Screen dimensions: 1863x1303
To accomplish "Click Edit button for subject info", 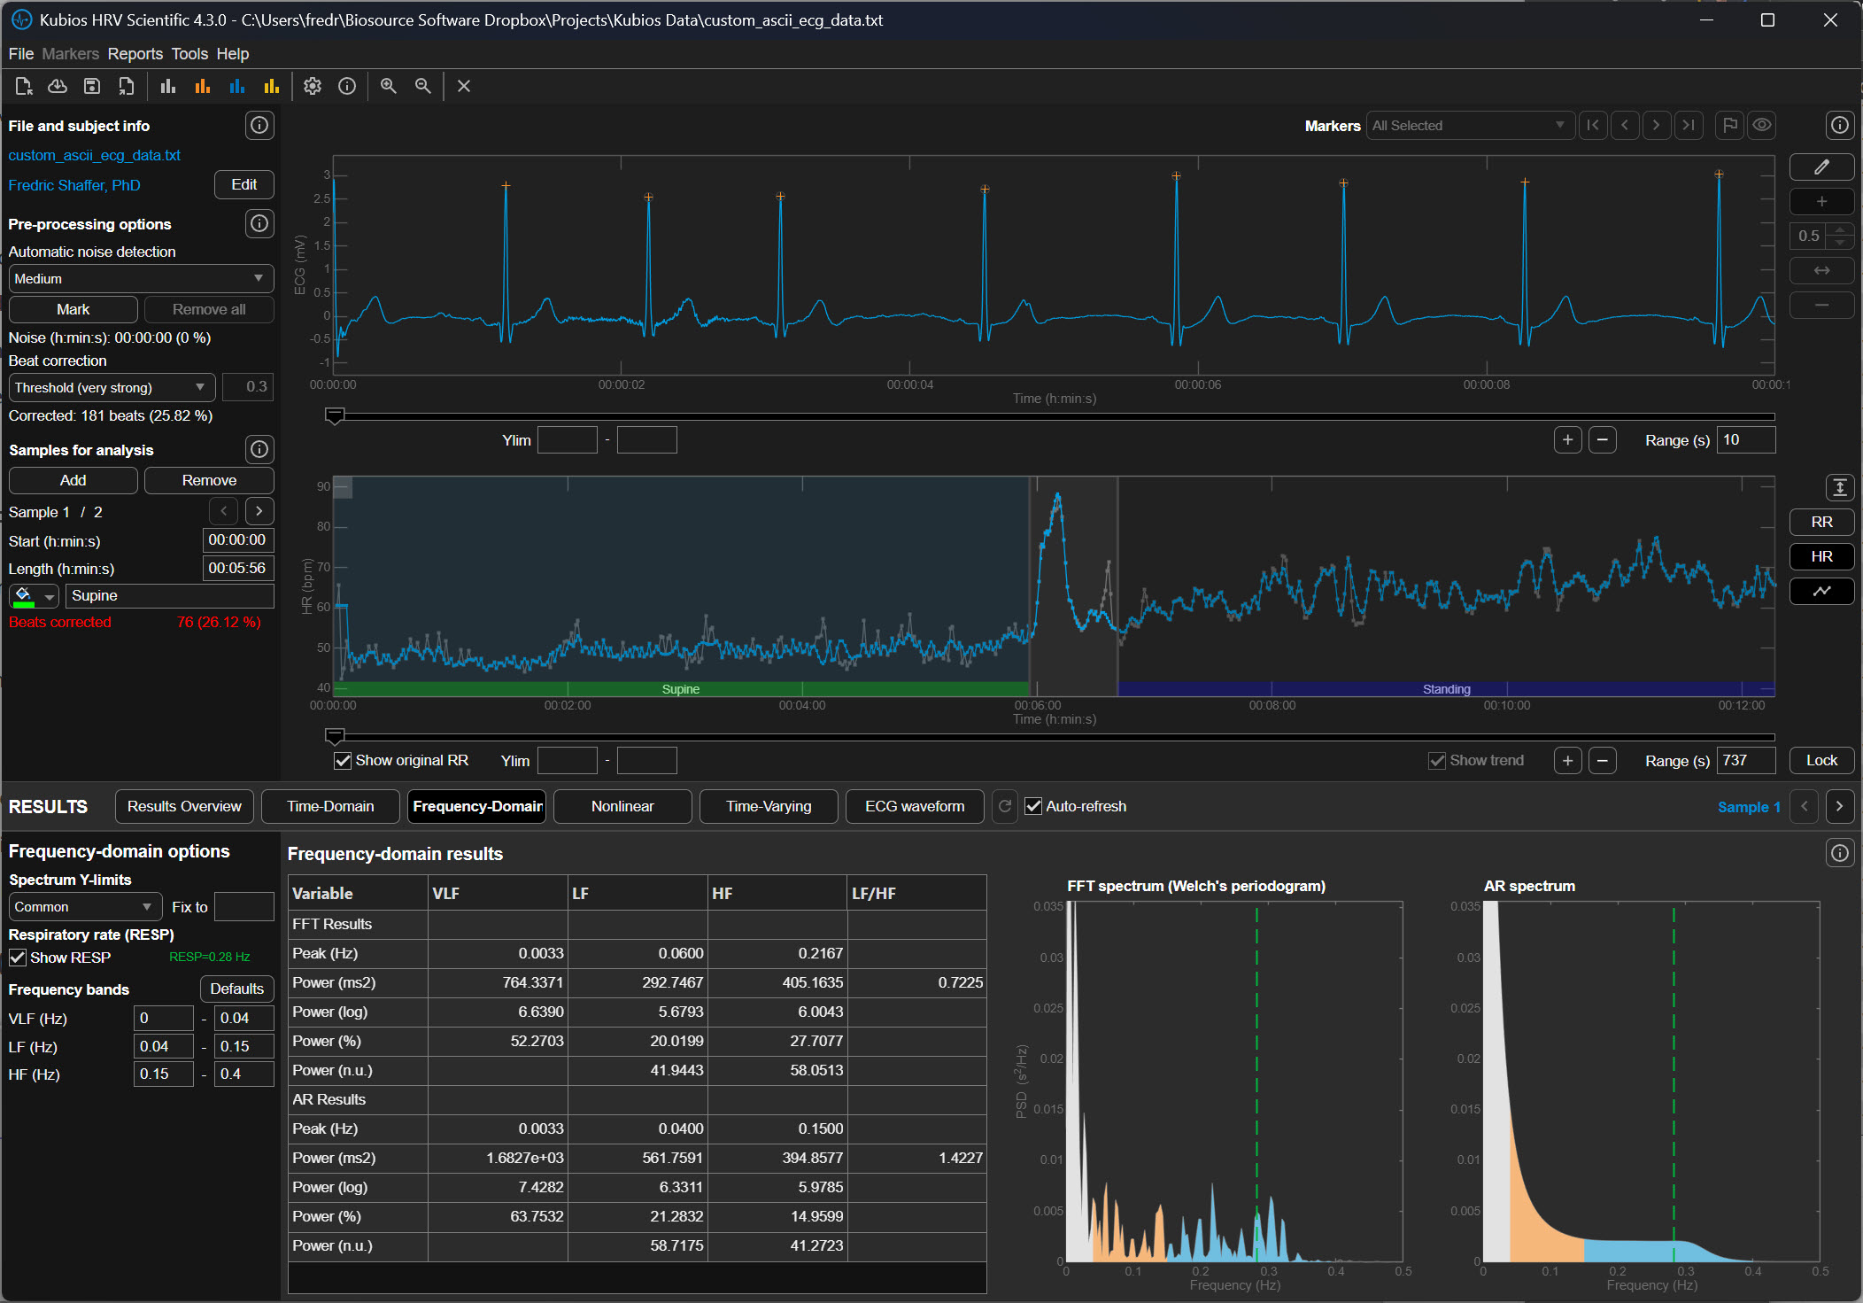I will pyautogui.click(x=244, y=184).
